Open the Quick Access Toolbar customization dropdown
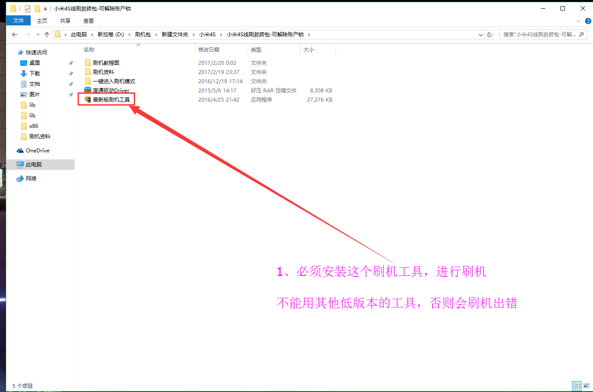The width and height of the screenshot is (593, 392). click(x=45, y=8)
